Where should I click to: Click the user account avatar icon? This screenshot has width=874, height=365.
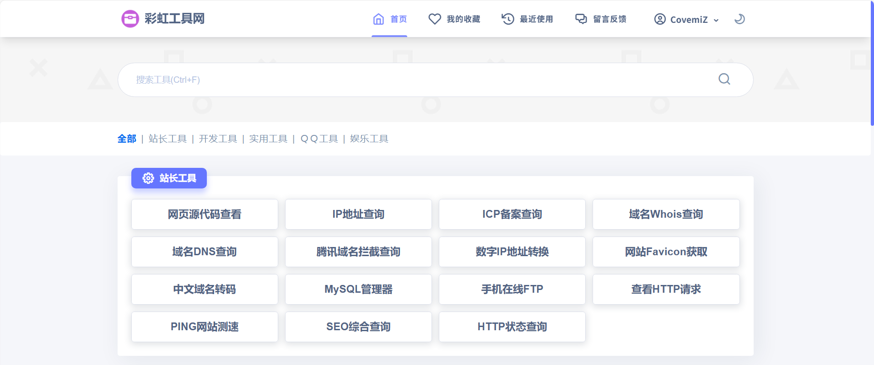tap(659, 19)
